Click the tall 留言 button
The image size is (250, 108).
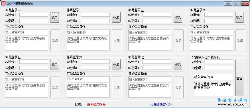pyautogui.click(x=240, y=78)
